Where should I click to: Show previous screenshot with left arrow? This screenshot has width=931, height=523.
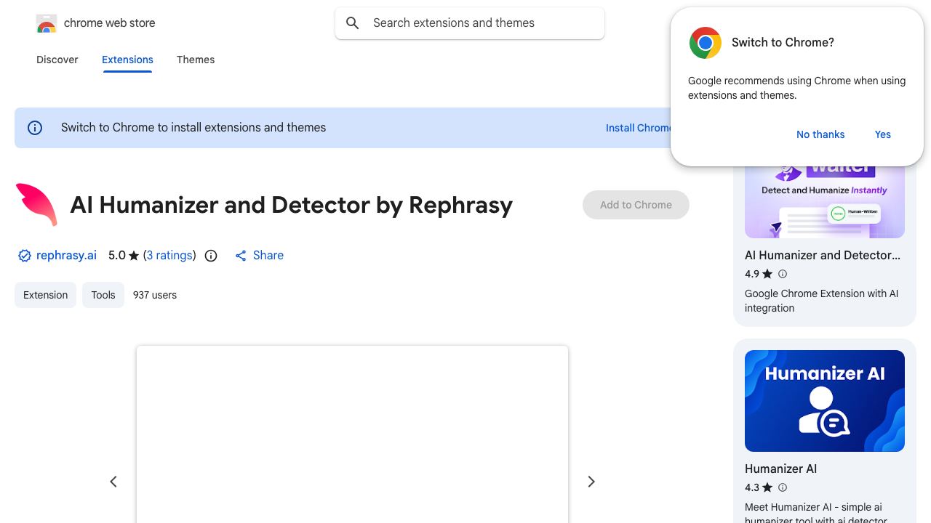point(113,482)
